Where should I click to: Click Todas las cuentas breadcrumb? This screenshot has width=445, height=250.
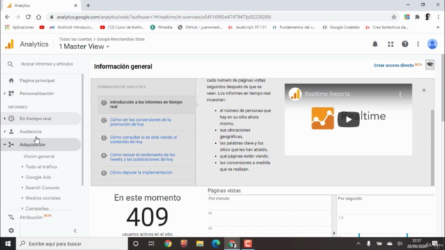[76, 39]
